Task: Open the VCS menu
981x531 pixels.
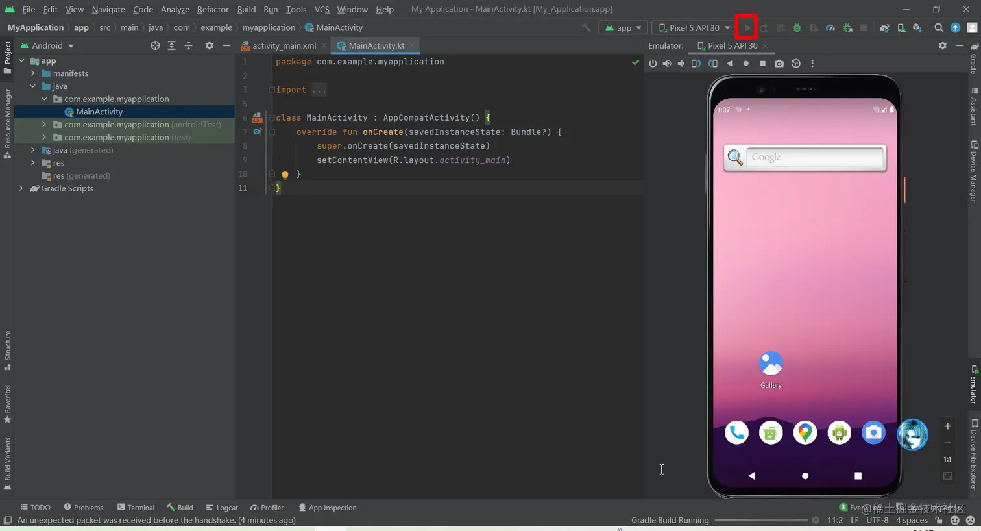Action: [322, 9]
